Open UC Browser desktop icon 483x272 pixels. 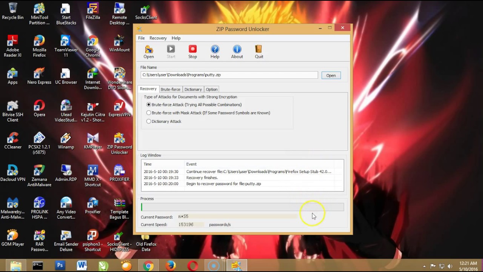(x=66, y=76)
